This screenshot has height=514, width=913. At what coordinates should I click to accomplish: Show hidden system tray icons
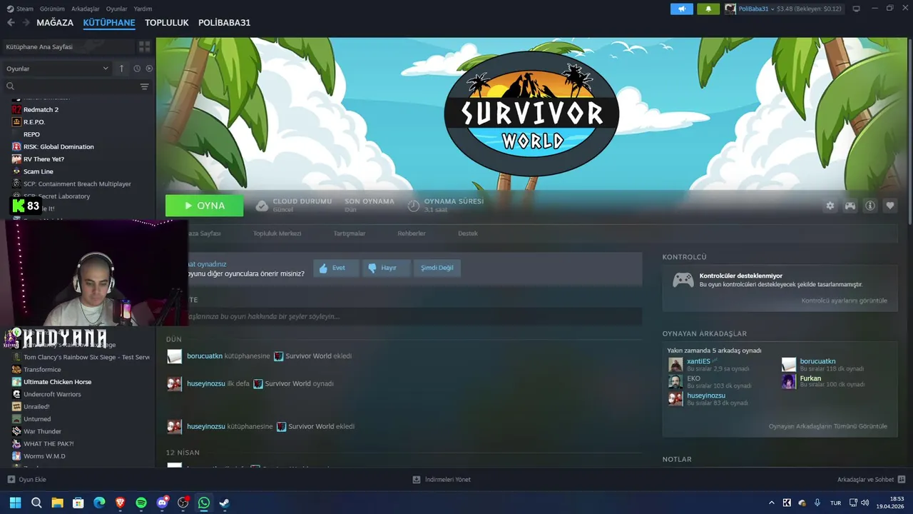click(771, 503)
